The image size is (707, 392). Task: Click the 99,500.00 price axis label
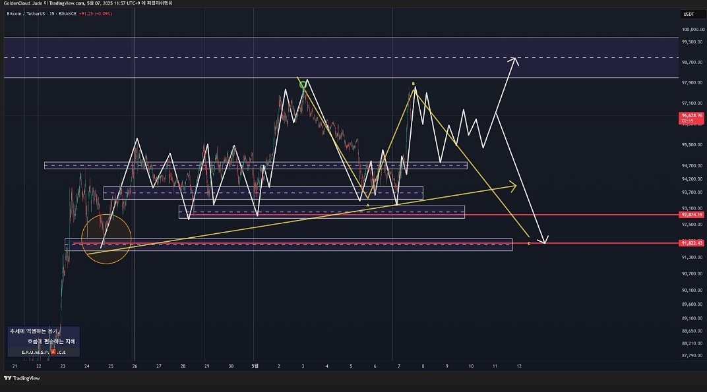[692, 42]
